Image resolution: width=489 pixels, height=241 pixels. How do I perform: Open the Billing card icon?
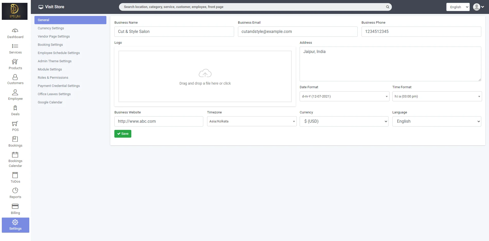tap(15, 206)
